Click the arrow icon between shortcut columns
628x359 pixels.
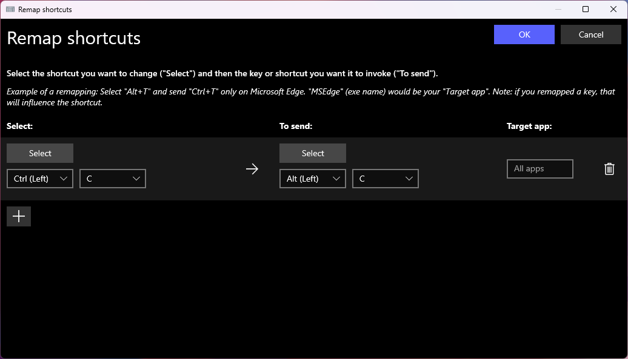pyautogui.click(x=252, y=169)
